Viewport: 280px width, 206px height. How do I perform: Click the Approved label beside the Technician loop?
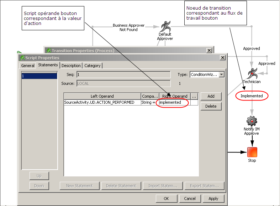click(267, 64)
